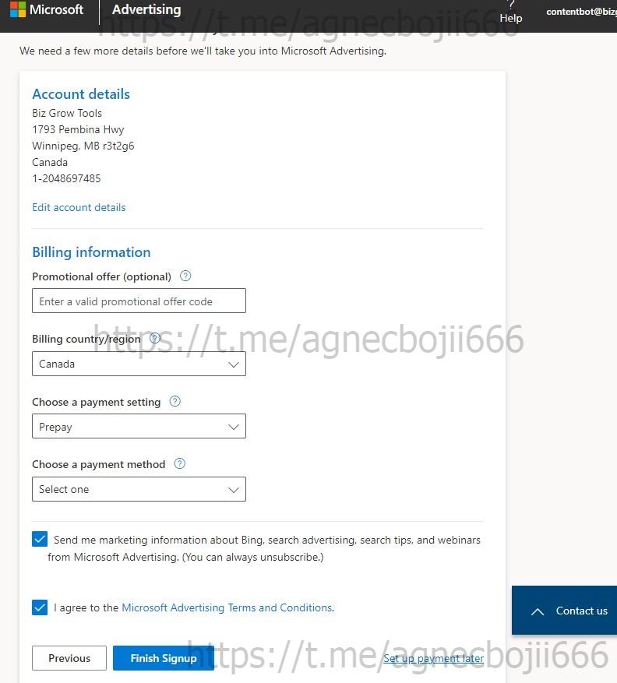Open Microsoft Advertising Terms and Conditions link
The width and height of the screenshot is (617, 683).
pos(227,607)
